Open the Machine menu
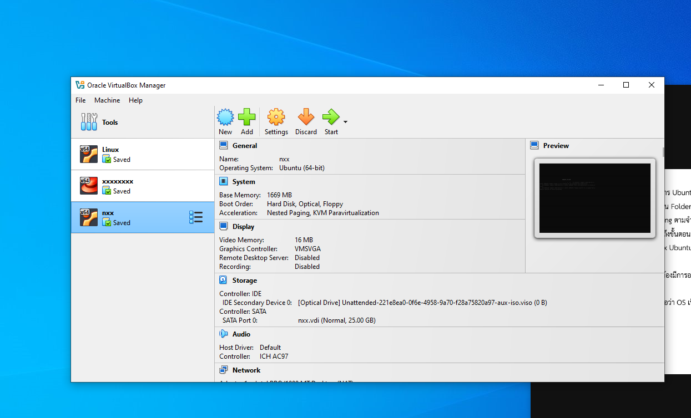Viewport: 691px width, 418px height. (x=107, y=100)
